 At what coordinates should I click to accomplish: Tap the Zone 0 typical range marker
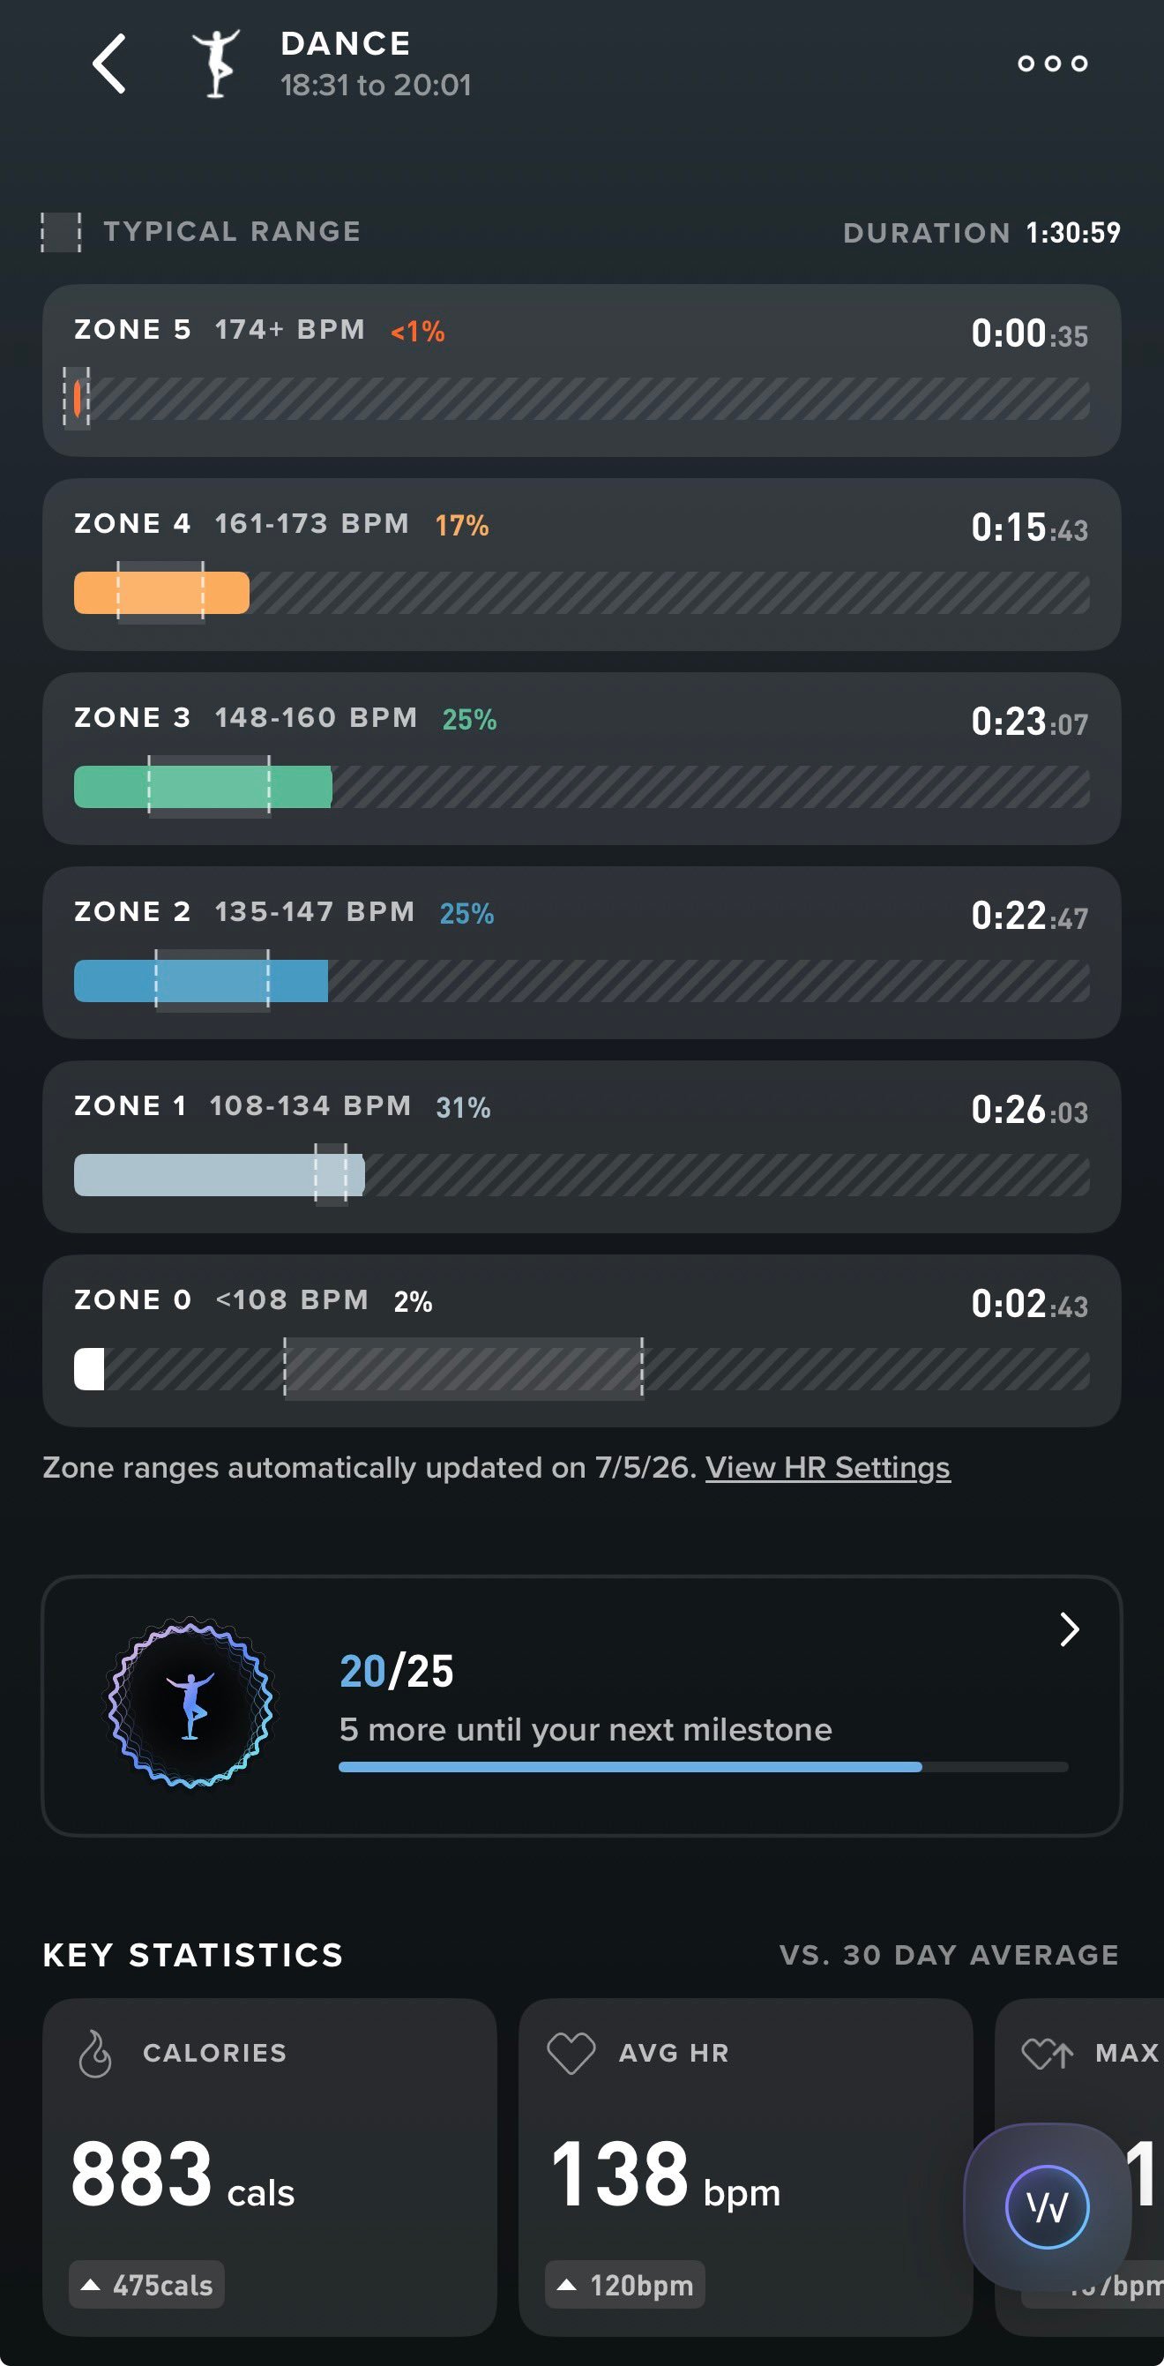[463, 1368]
